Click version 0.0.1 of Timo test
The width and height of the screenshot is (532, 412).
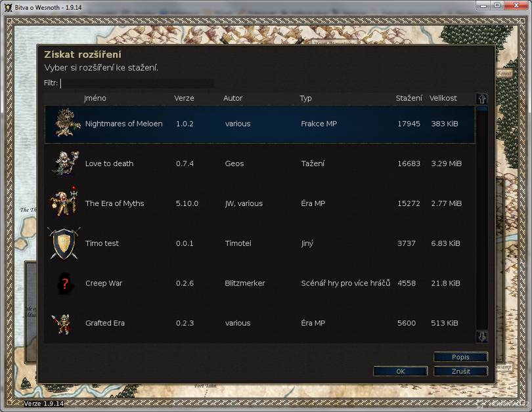click(x=185, y=243)
